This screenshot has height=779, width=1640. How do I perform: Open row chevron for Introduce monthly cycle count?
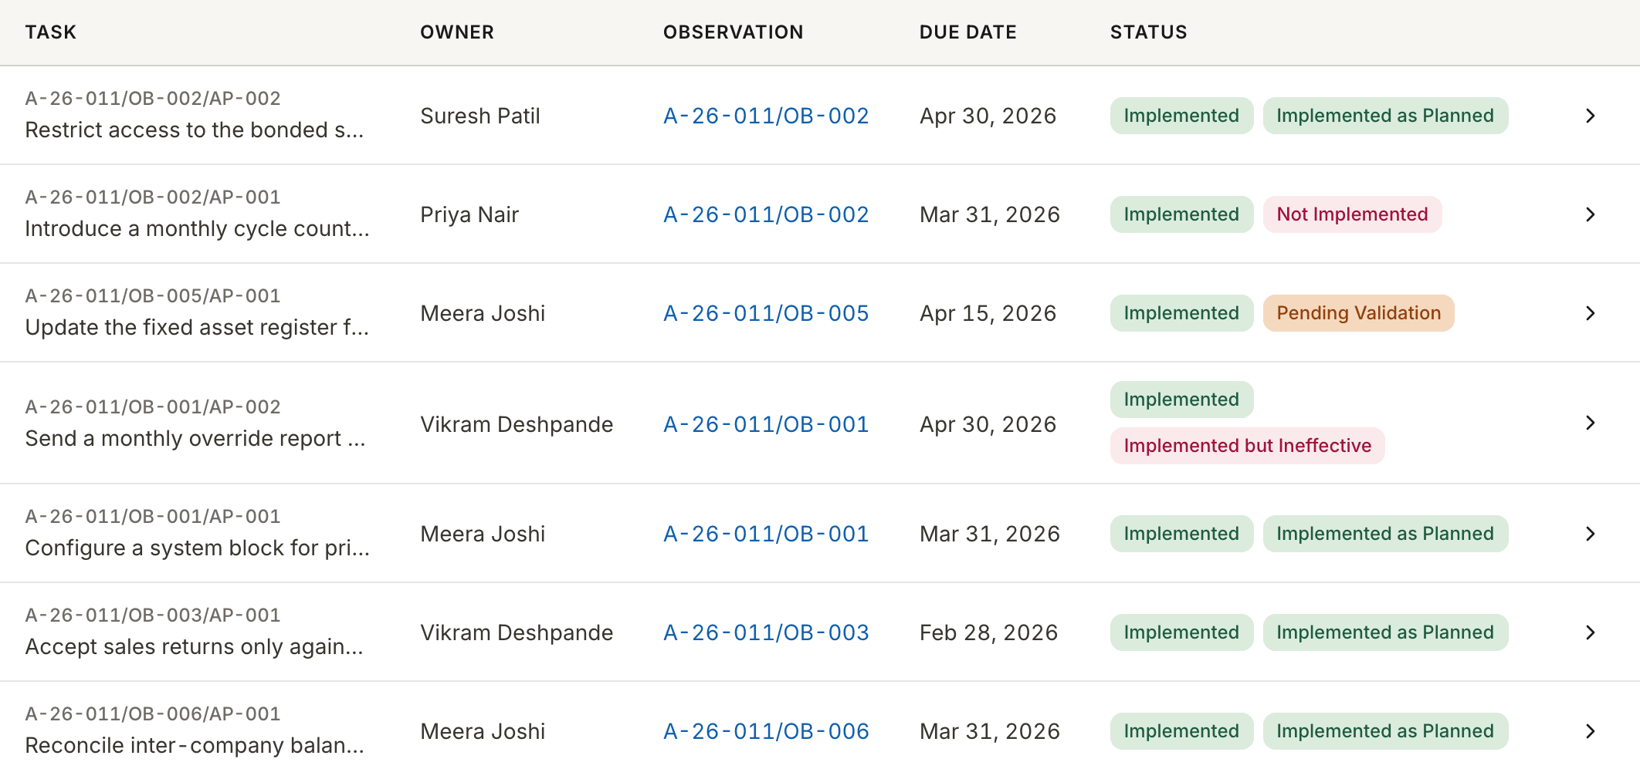(1590, 214)
